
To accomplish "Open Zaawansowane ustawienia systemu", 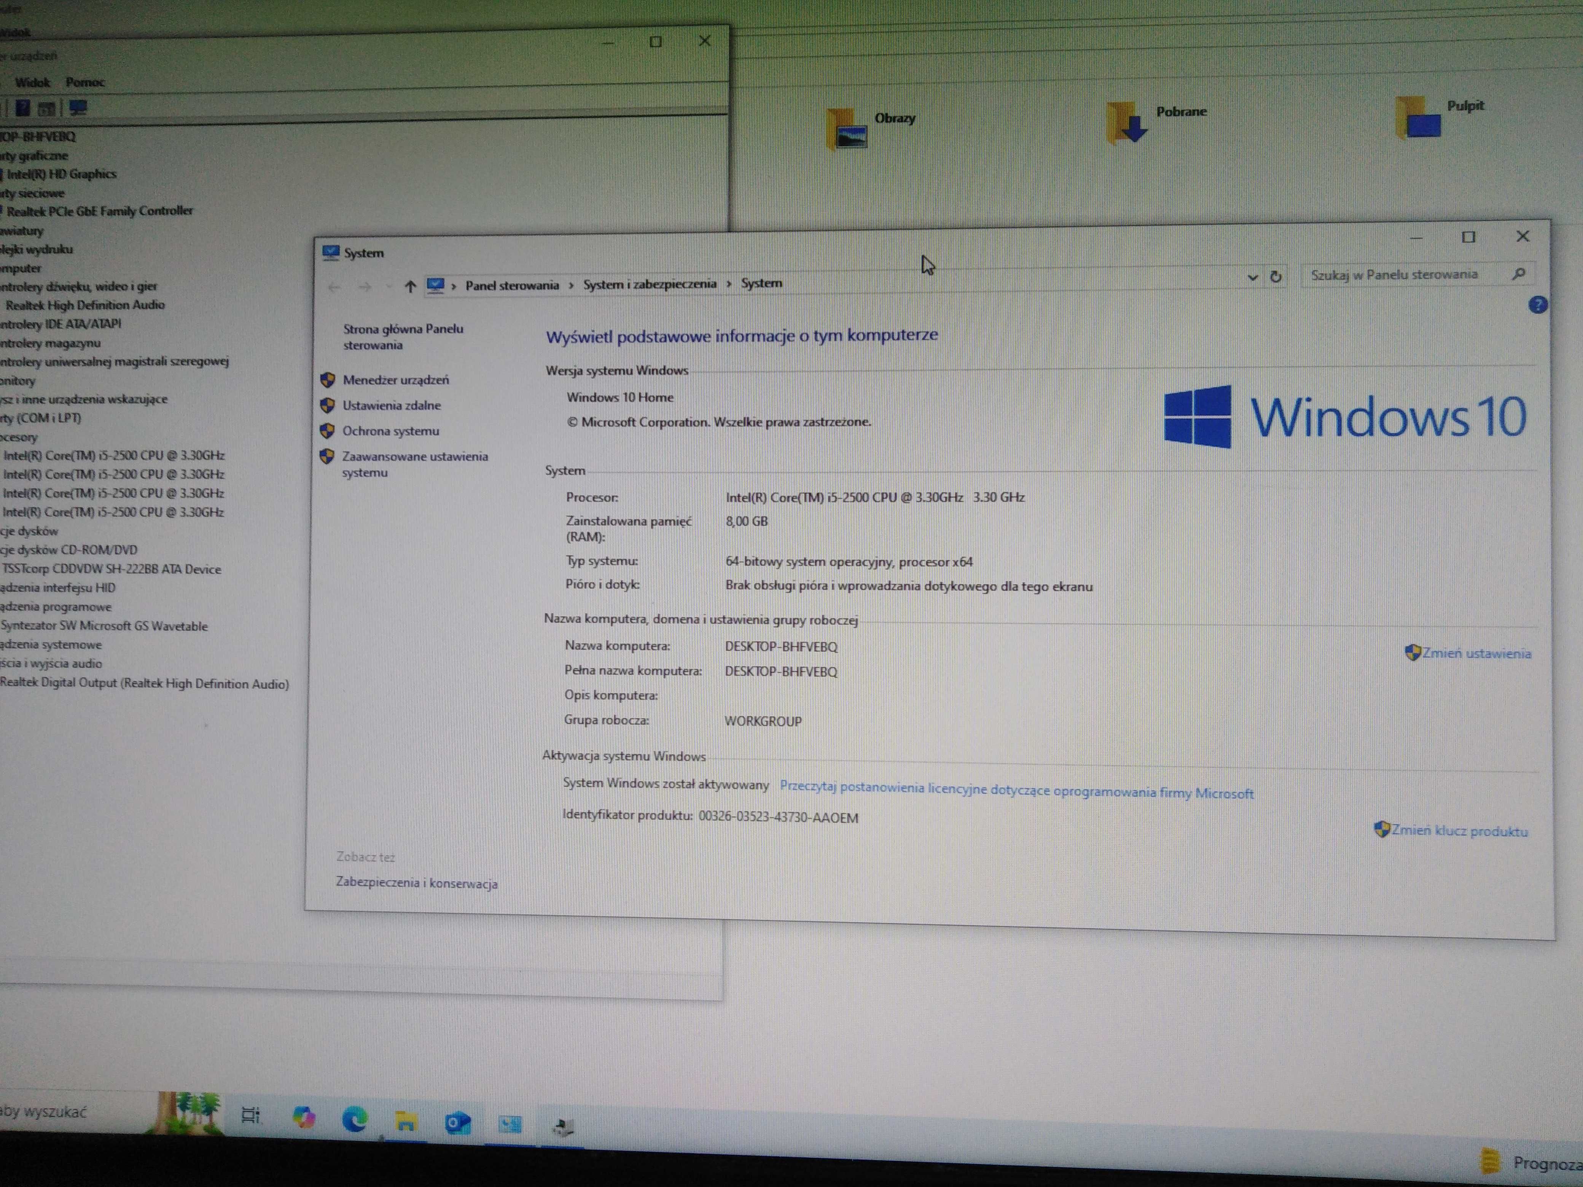I will 414,465.
